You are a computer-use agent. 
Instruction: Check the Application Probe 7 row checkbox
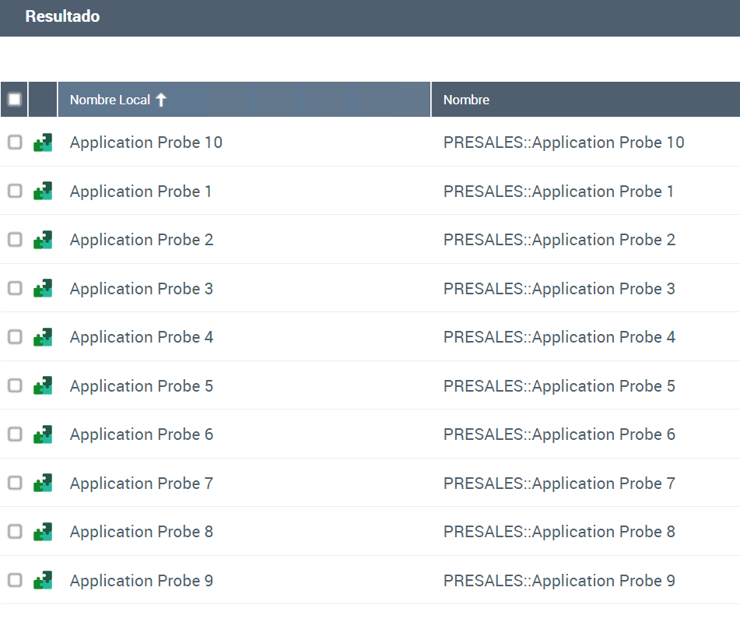point(15,483)
